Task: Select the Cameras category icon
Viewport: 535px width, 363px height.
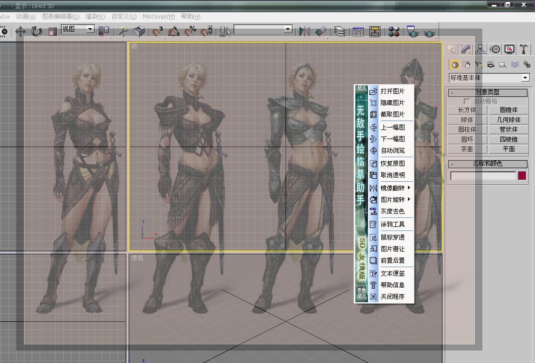Action: click(491, 65)
